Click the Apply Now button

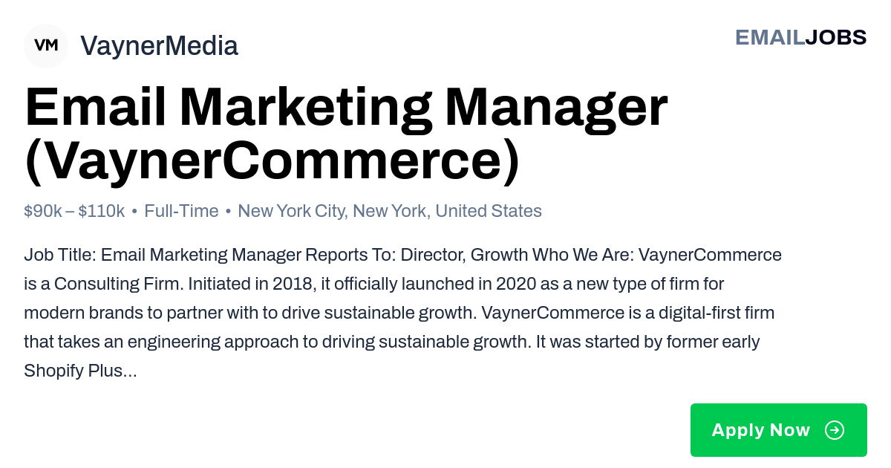coord(778,430)
